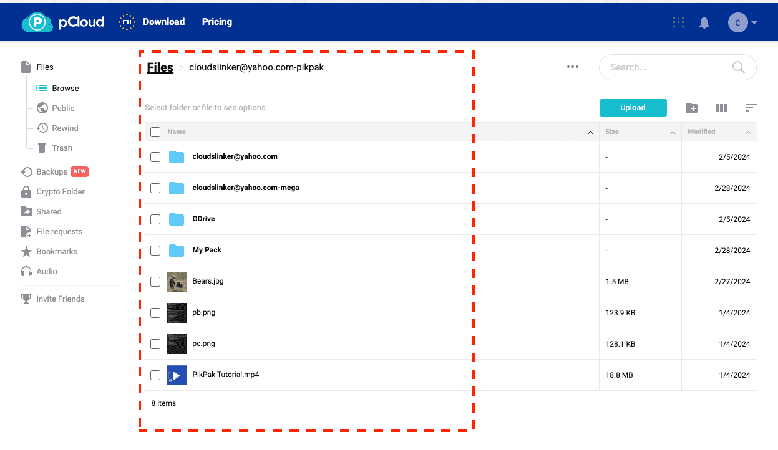Click the cloudslinker@yahoo.com folder icon
Screen dimensions: 778x450
click(177, 157)
